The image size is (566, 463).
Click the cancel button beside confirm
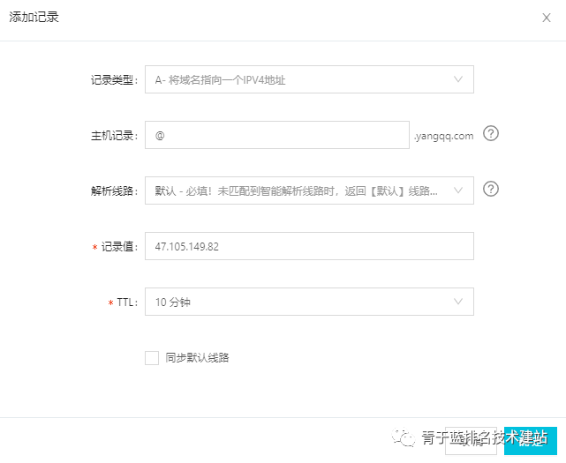[x=471, y=440]
